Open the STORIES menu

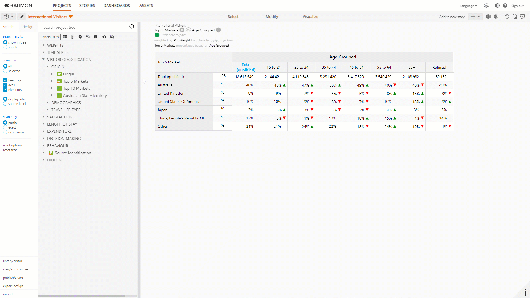click(x=87, y=6)
